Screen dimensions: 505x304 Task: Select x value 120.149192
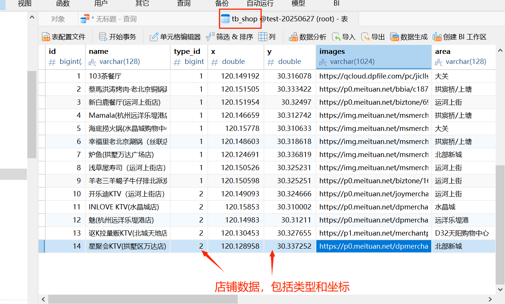[236, 76]
